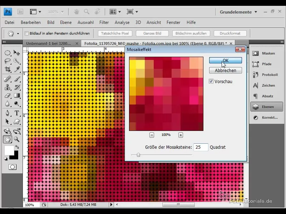This screenshot has height=214, width=286.
Task: Select the 3D Rotate tool
Action: pyautogui.click(x=8, y=131)
